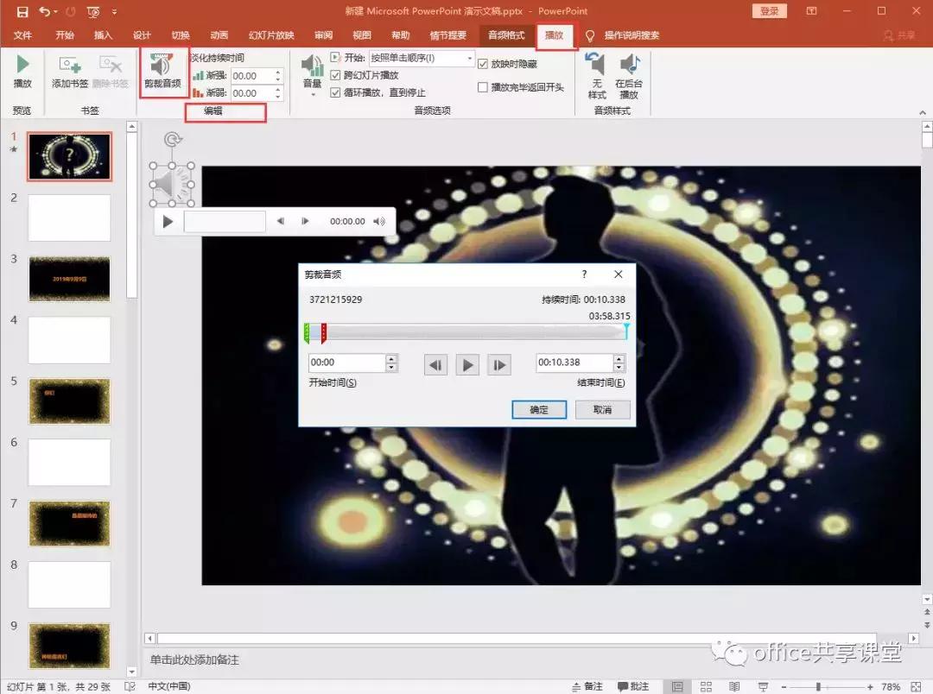Click the 开始时间 start time field
The height and width of the screenshot is (694, 933).
click(347, 363)
